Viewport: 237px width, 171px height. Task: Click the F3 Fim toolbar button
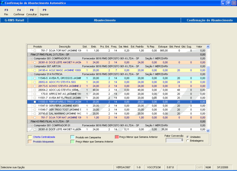(6, 12)
